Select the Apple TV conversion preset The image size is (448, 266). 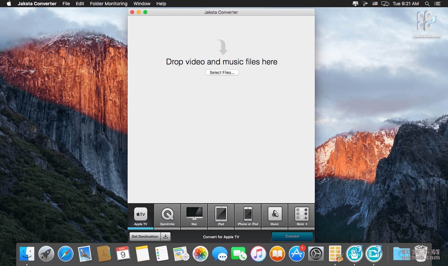coord(141,216)
